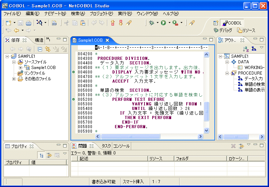Click the green Run icon
This screenshot has height=187, width=269.
point(163,23)
